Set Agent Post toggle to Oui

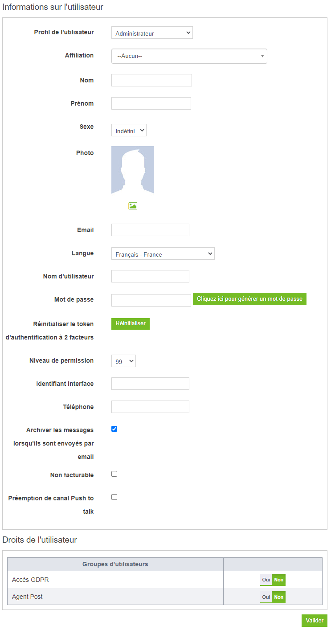(x=266, y=597)
